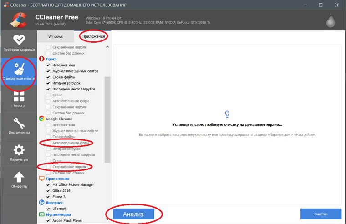Open the Health Check (Проверка здоровья) heart icon
Image resolution: width=346 pixels, height=224 pixels.
click(x=19, y=40)
